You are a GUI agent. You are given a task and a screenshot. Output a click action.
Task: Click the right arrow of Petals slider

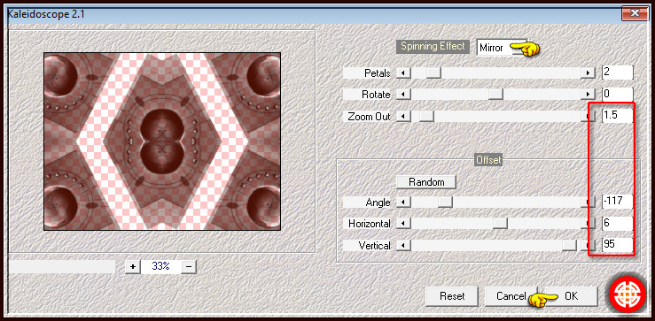click(x=588, y=73)
